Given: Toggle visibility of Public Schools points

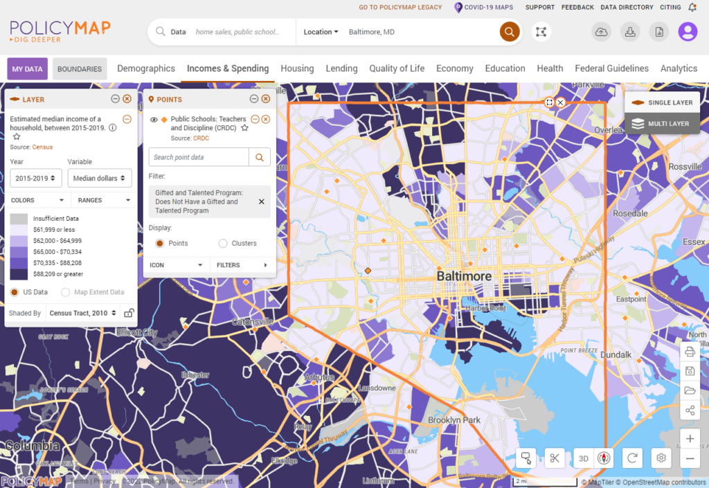Looking at the screenshot, I should click(154, 120).
